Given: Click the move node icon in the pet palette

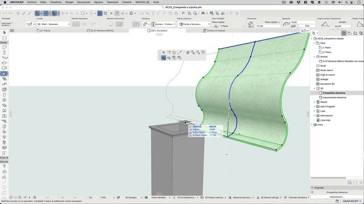Looking at the screenshot, I should click(164, 53).
